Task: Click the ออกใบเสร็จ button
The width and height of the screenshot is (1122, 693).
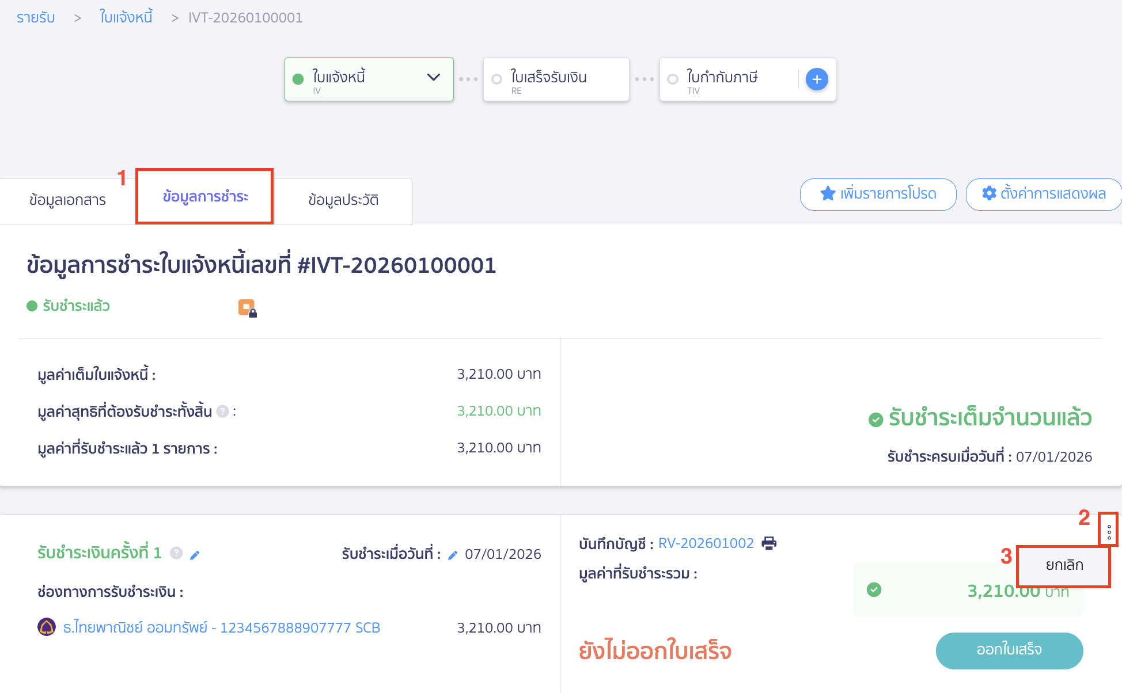Action: coord(1009,650)
